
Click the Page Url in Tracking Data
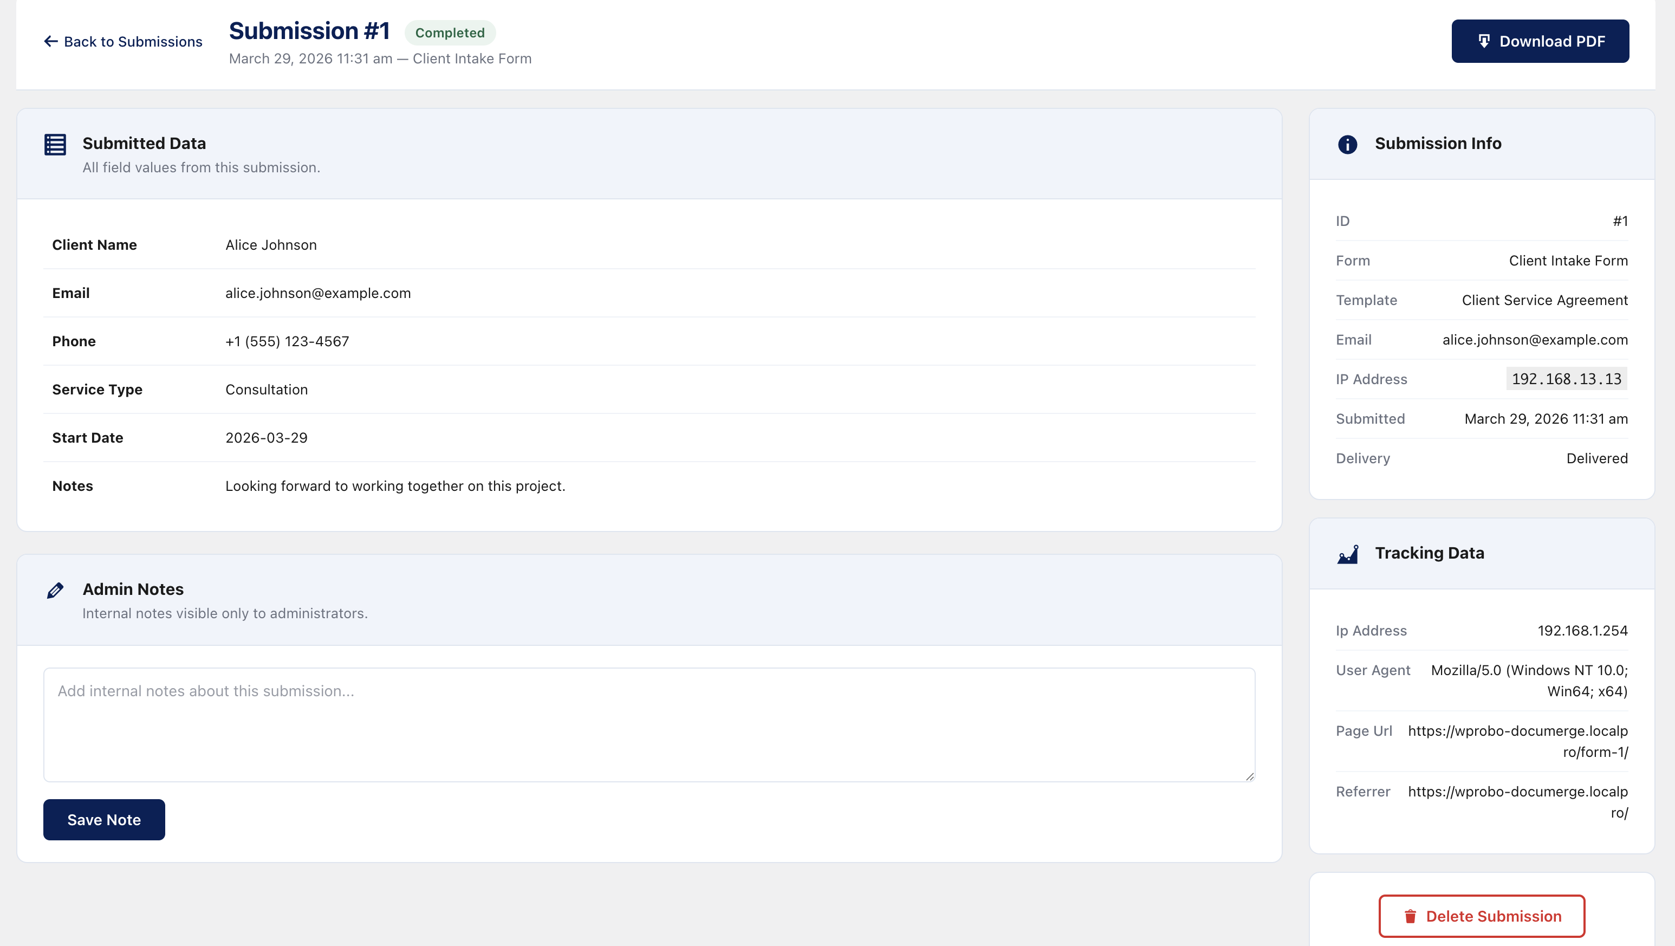[1518, 741]
